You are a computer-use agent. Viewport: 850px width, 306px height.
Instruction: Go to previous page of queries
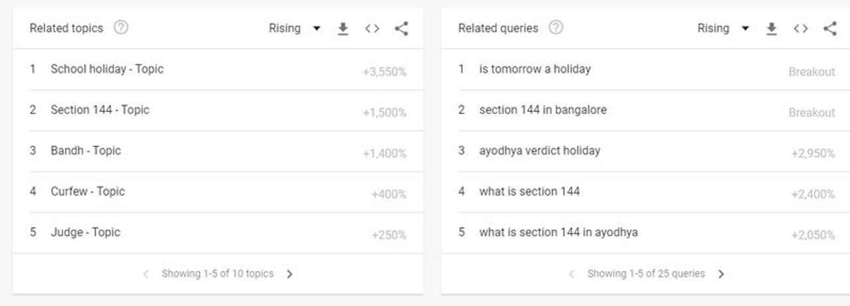(x=572, y=274)
